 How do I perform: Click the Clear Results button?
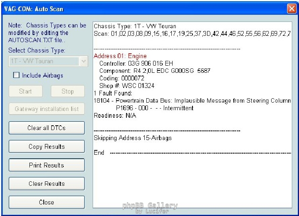(x=47, y=184)
